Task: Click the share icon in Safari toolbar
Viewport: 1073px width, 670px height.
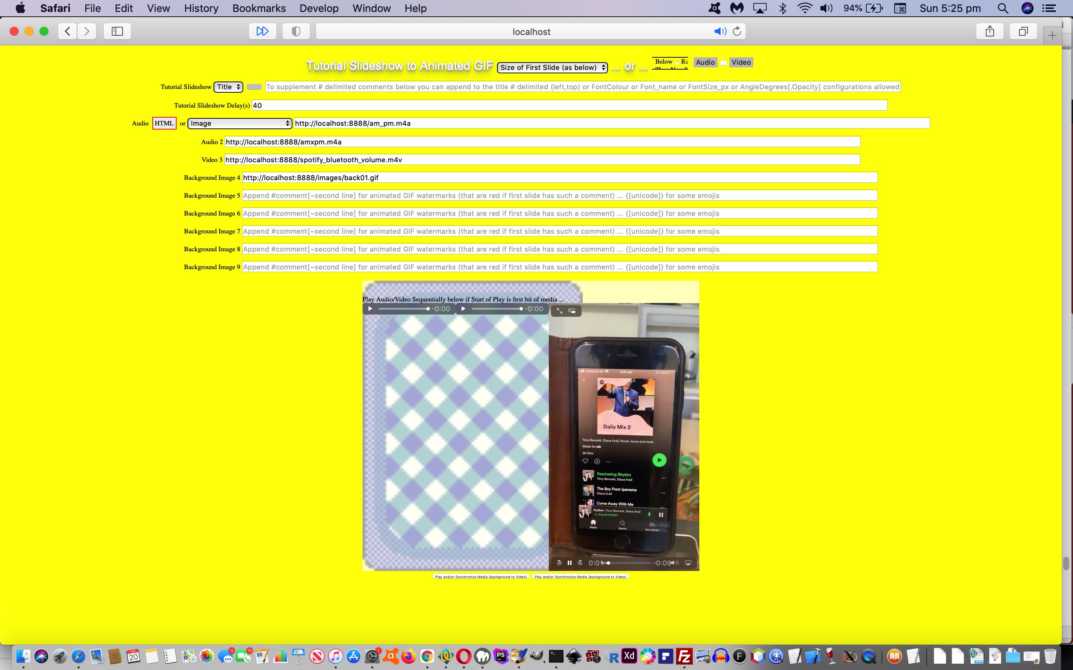Action: pos(990,31)
